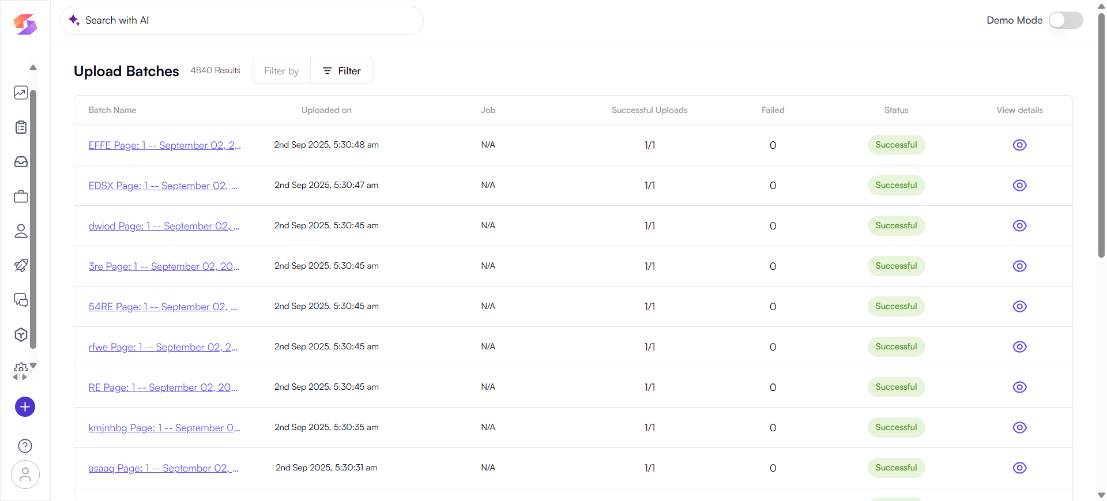The height and width of the screenshot is (501, 1107).
Task: Open the Filter by dropdown
Action: pos(281,71)
